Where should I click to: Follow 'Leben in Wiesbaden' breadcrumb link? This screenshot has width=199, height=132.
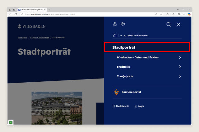click(x=40, y=38)
